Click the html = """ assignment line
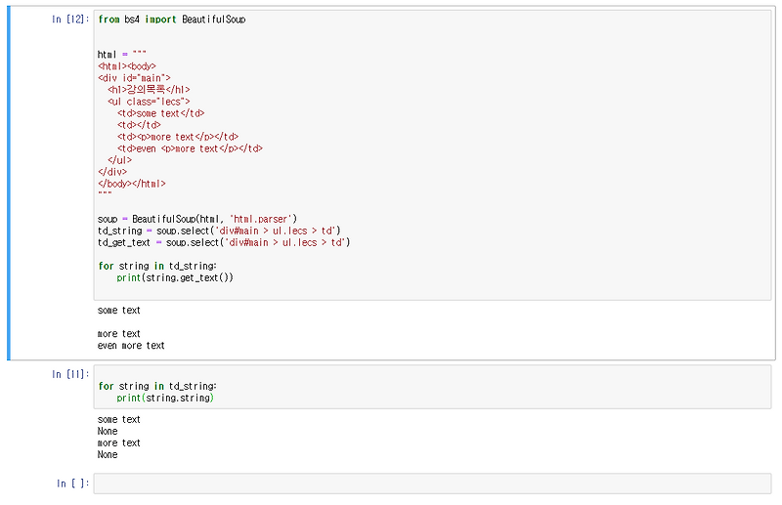 coord(121,54)
